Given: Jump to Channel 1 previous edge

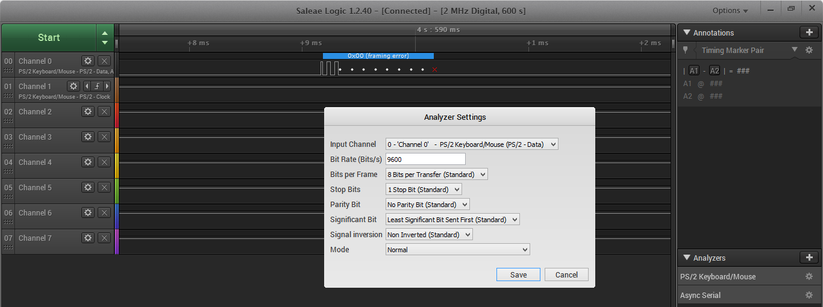Looking at the screenshot, I should pyautogui.click(x=87, y=86).
